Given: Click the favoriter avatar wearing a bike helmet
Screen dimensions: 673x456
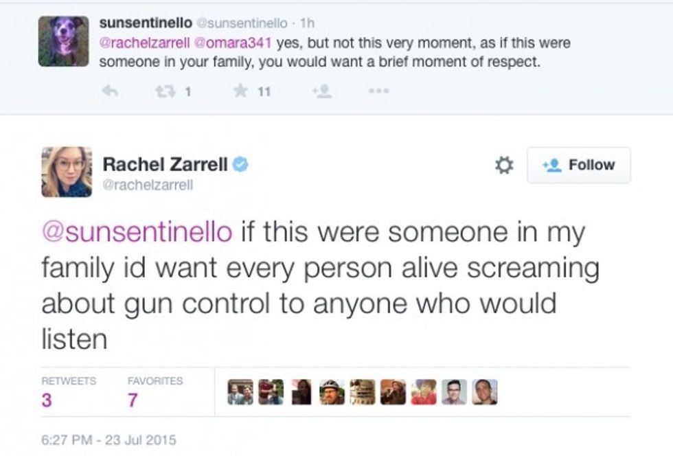Looking at the screenshot, I should coord(332,392).
